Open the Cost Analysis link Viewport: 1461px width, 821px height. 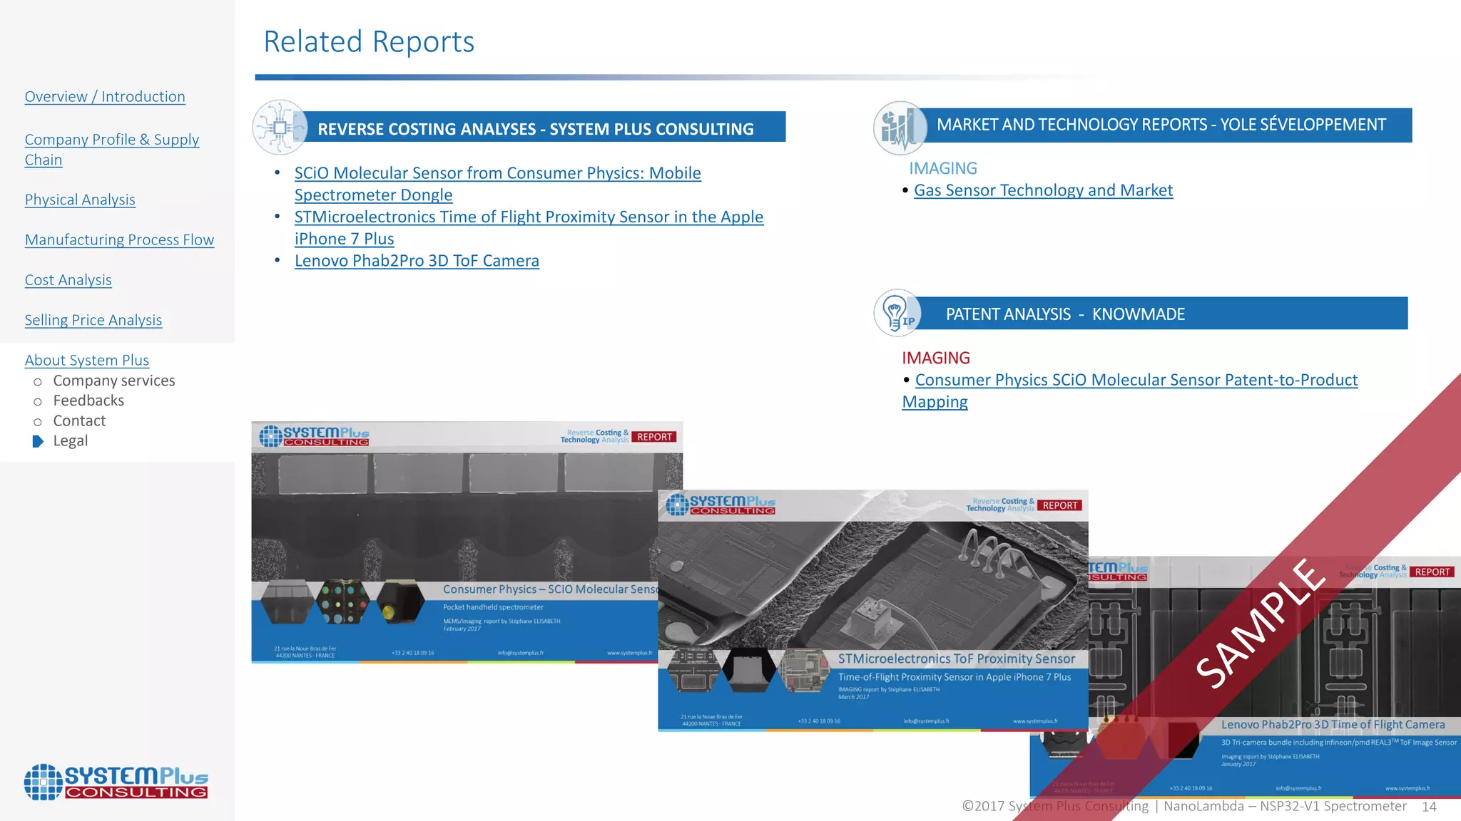click(68, 280)
